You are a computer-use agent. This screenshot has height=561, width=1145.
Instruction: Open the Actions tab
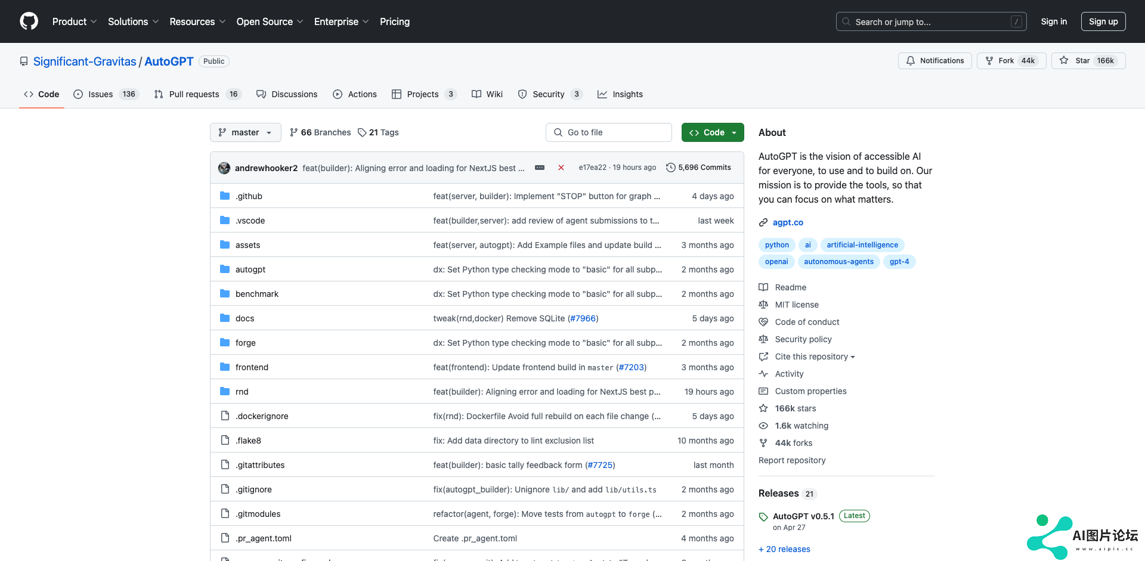click(355, 94)
